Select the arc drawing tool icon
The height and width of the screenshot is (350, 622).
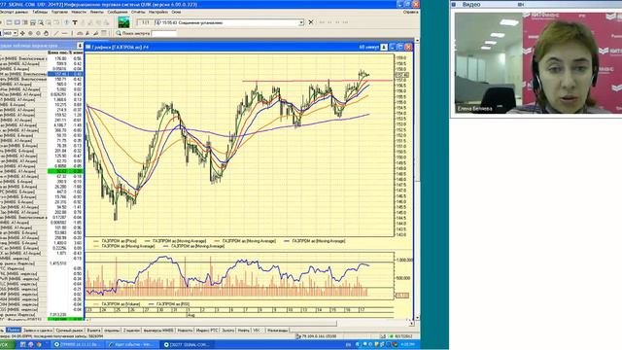(80, 33)
